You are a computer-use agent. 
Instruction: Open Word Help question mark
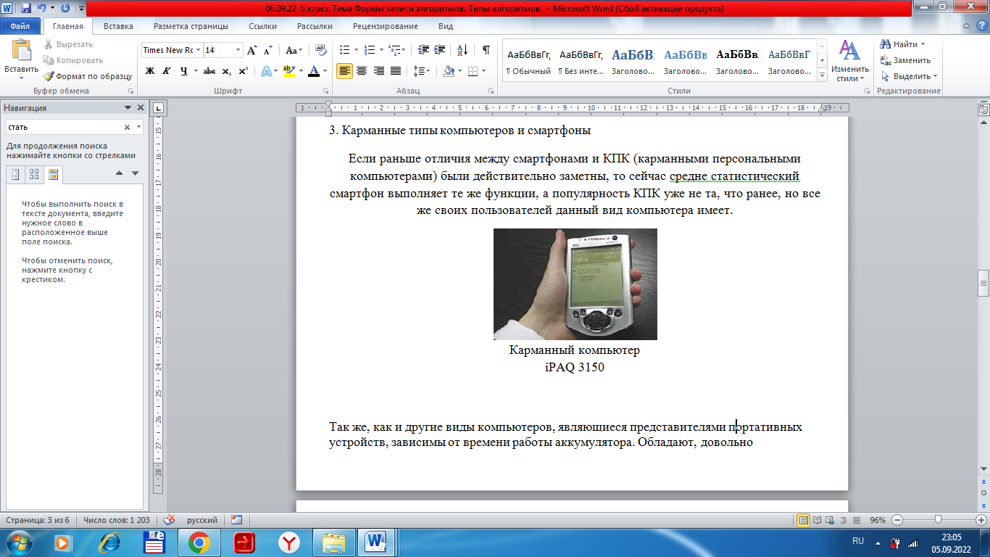click(980, 26)
